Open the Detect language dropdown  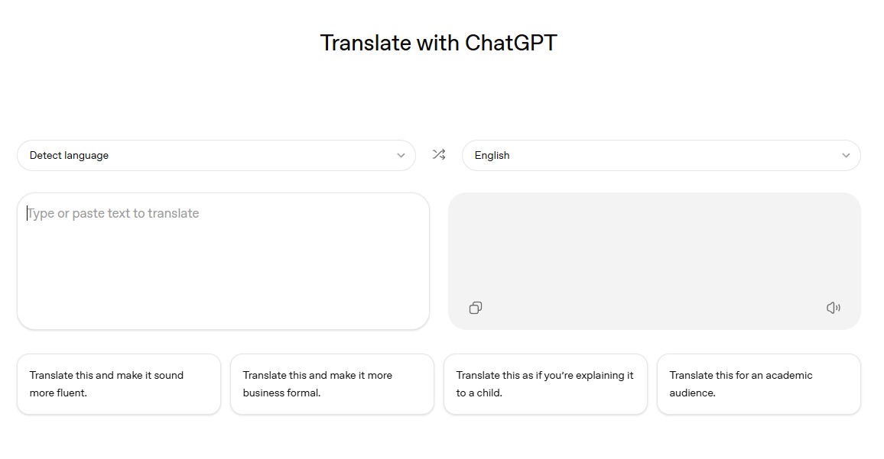tap(216, 154)
